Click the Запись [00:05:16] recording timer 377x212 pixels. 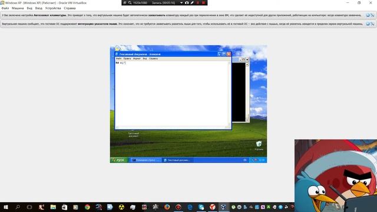(x=164, y=3)
